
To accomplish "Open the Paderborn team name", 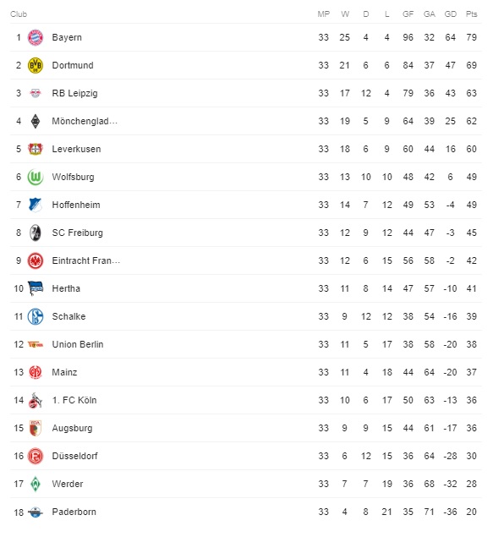I will 74,512.
